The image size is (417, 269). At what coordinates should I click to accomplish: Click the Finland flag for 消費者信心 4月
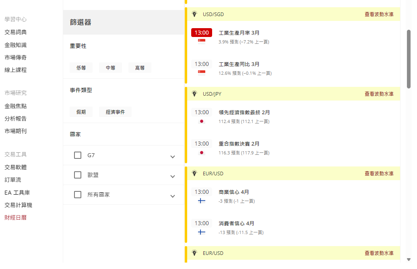[202, 232]
